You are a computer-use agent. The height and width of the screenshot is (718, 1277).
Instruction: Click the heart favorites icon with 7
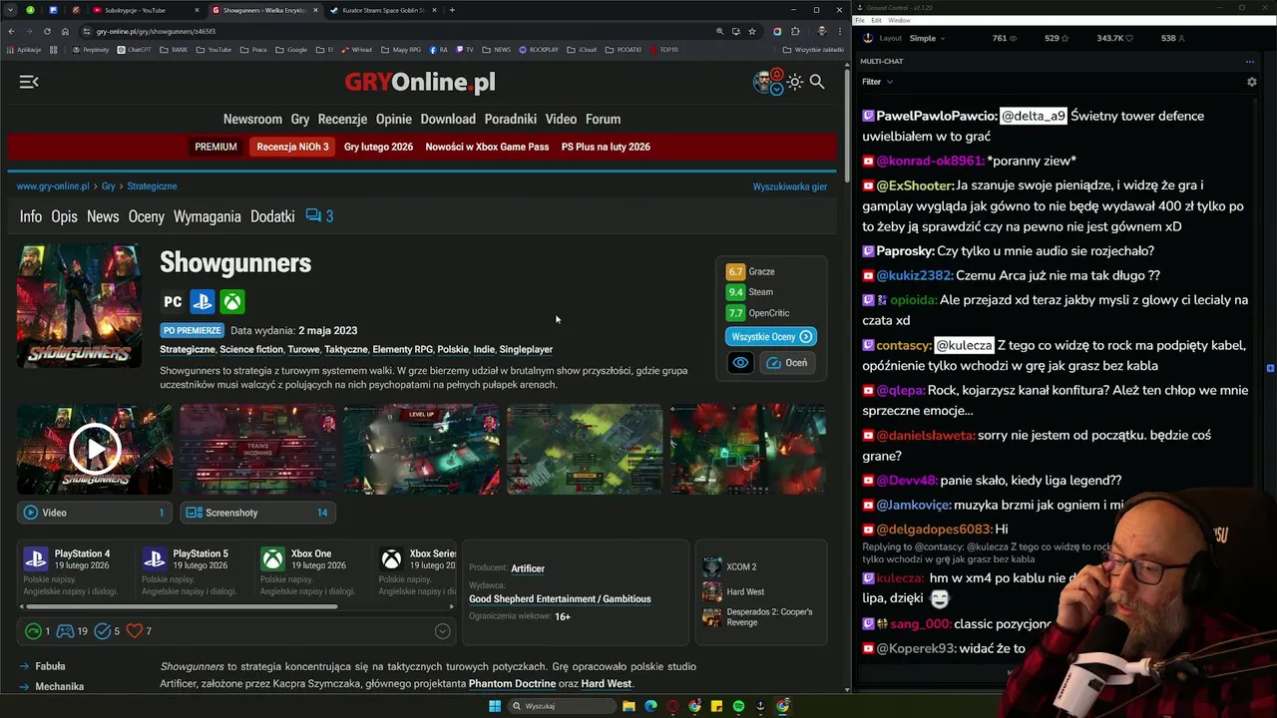(135, 631)
